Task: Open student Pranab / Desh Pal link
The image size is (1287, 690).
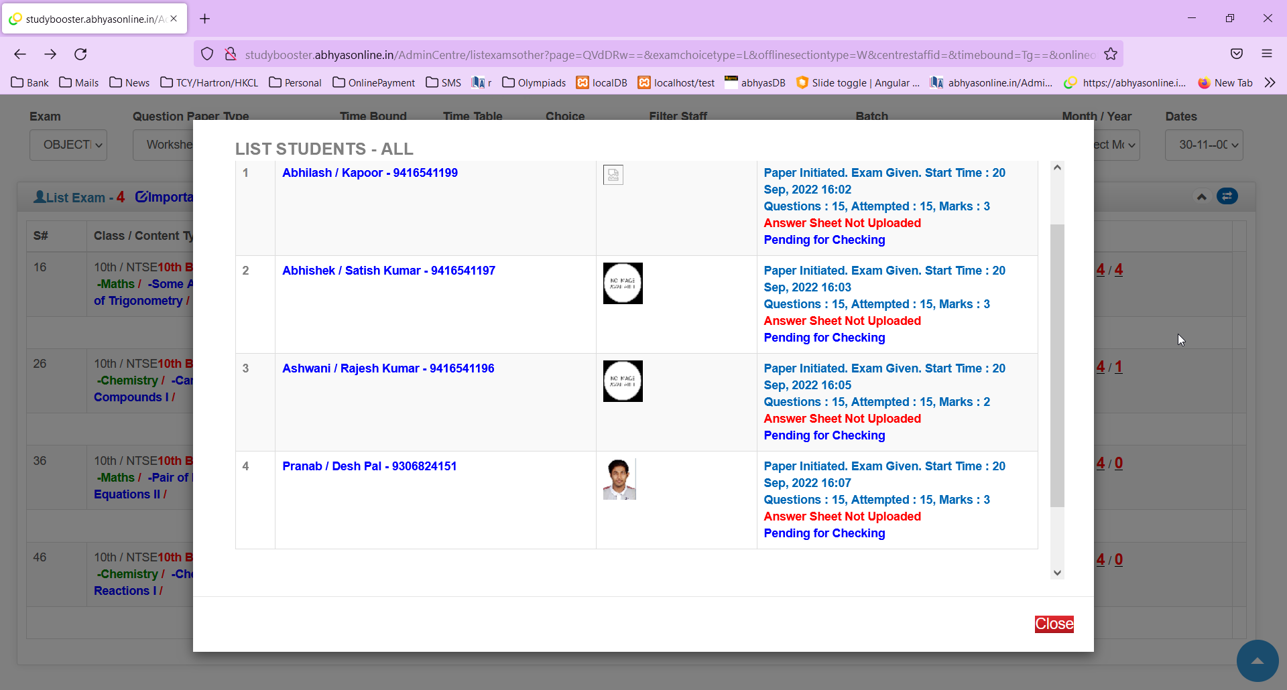Action: click(369, 466)
